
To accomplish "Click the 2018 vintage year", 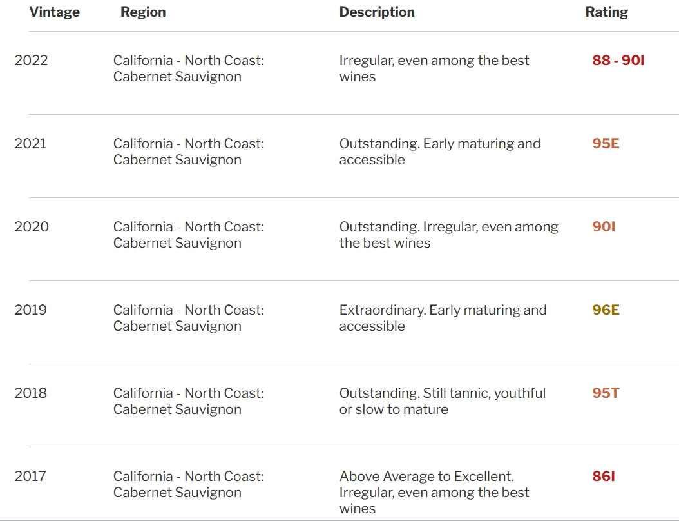I will pyautogui.click(x=30, y=393).
